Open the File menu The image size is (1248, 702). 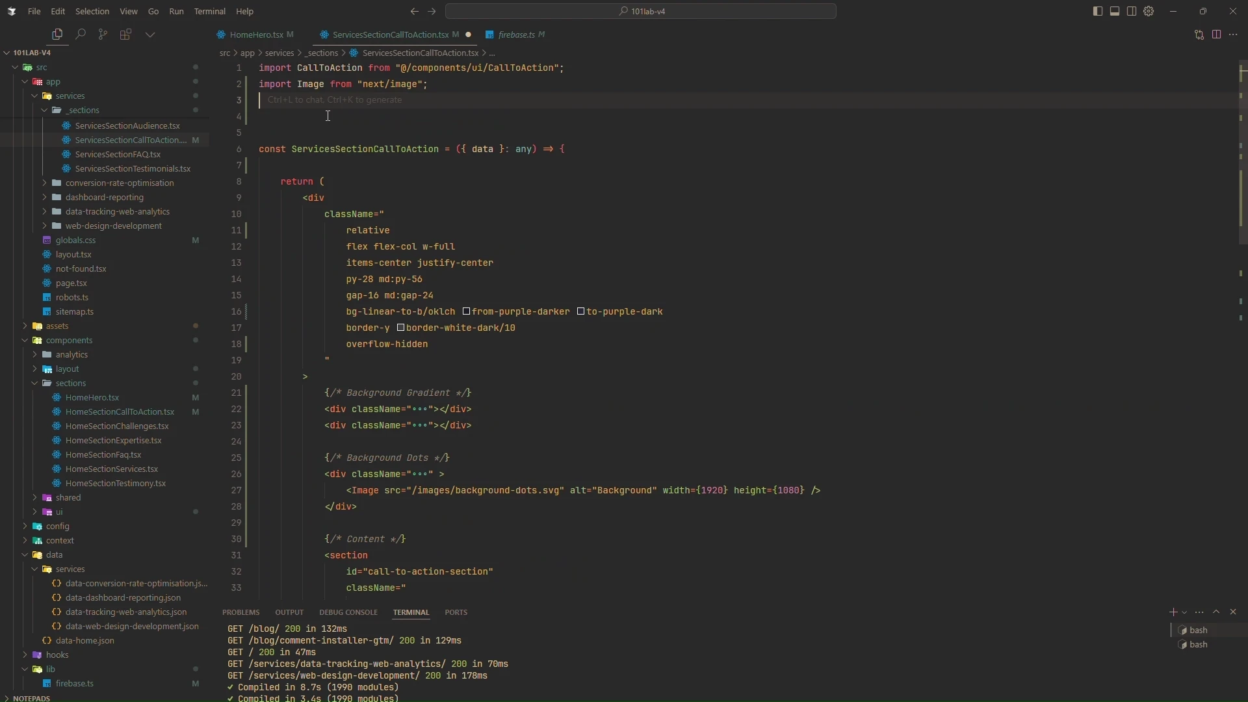coord(34,11)
